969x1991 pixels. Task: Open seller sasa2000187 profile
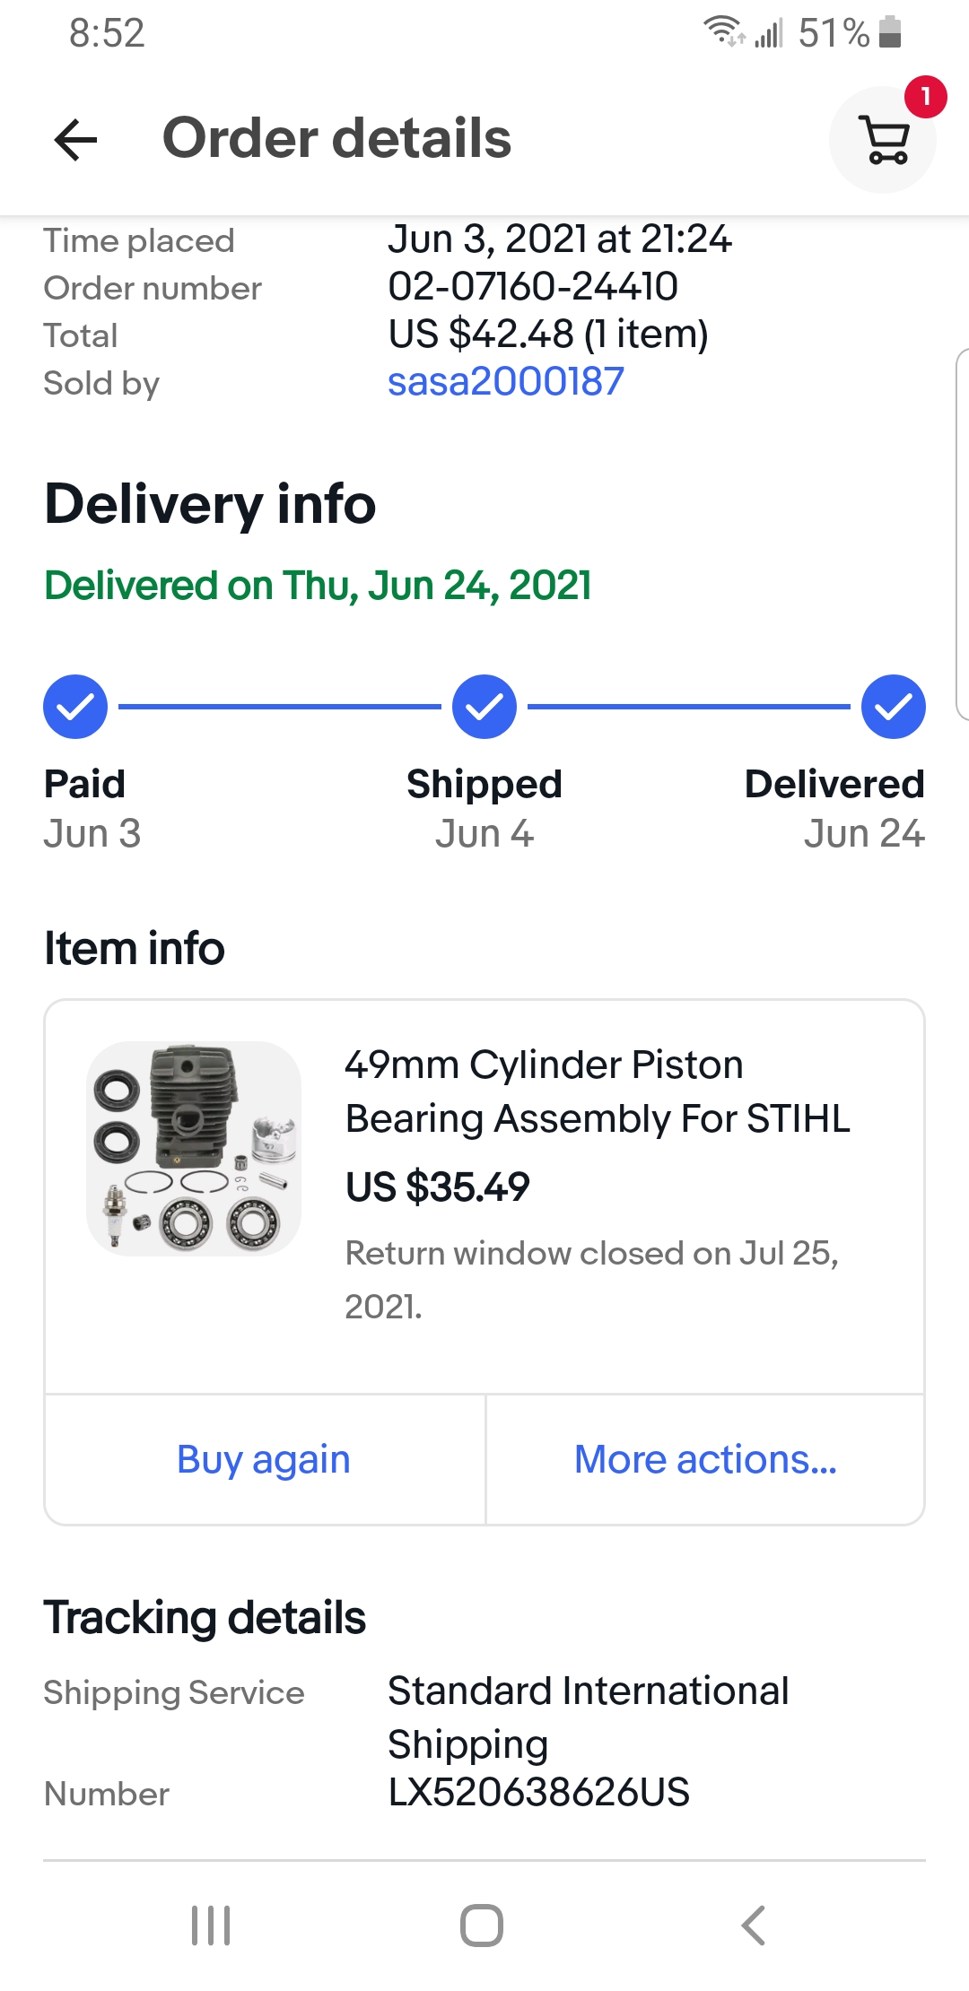click(505, 382)
